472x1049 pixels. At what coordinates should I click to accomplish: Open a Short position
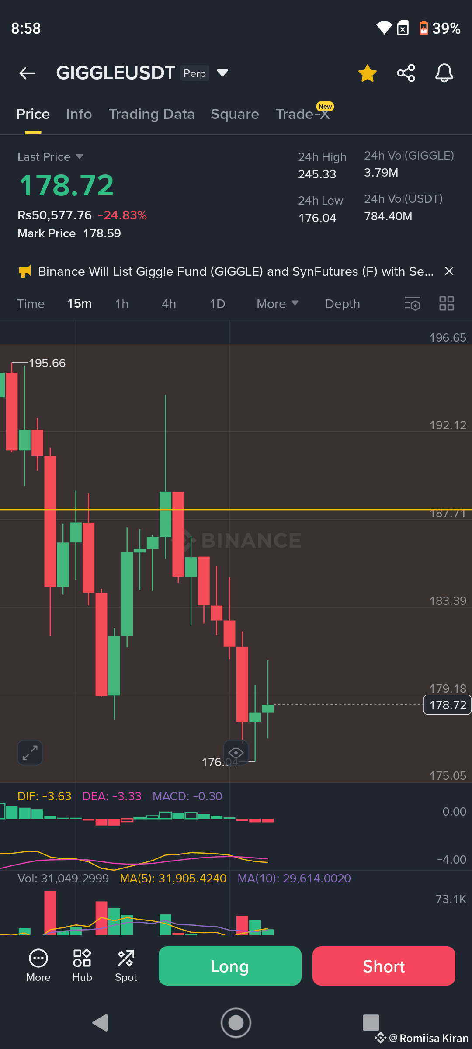pyautogui.click(x=384, y=966)
